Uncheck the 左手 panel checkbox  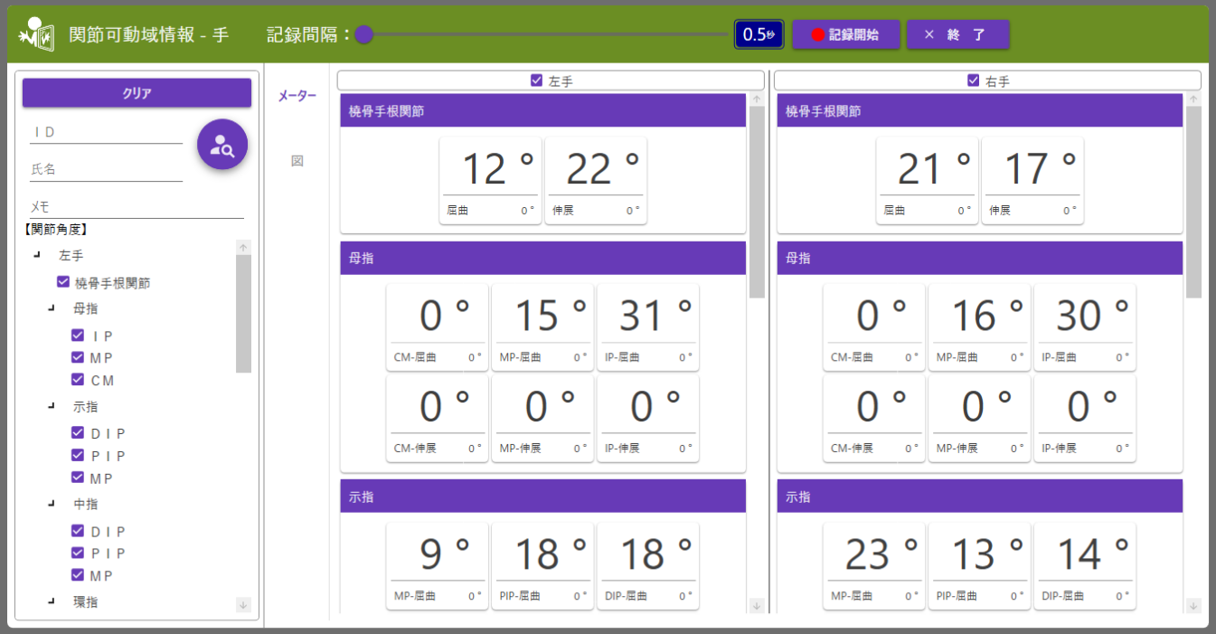coord(536,80)
